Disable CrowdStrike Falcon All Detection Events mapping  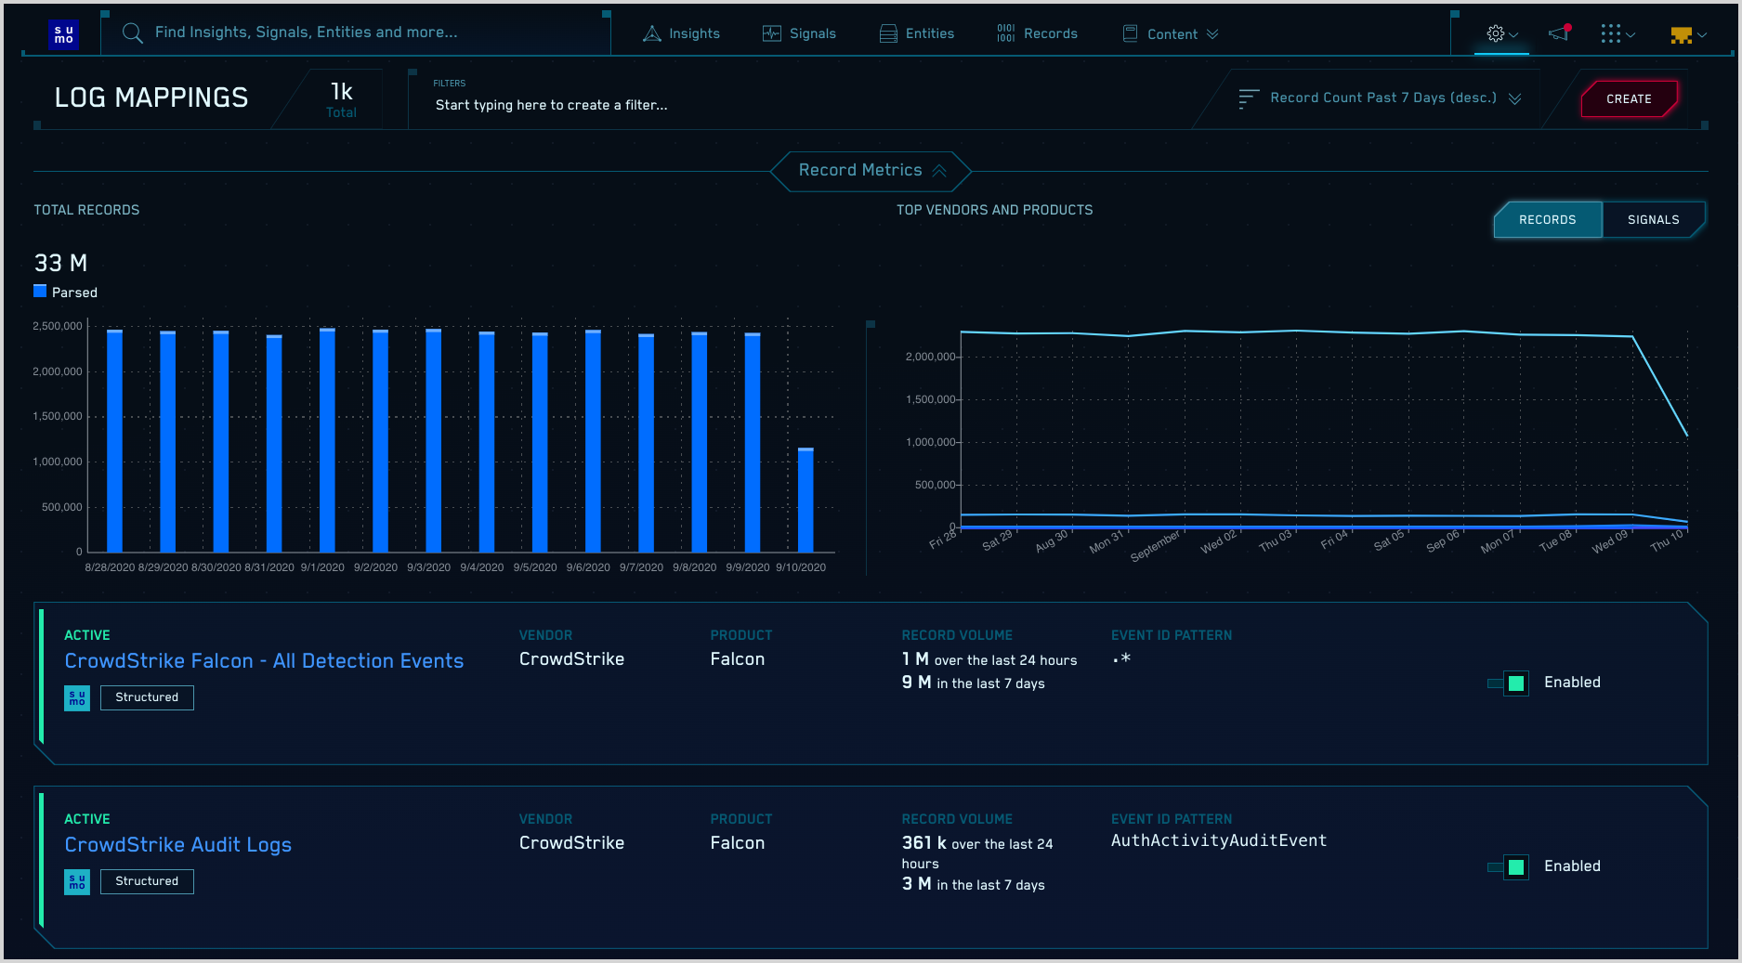(1514, 683)
